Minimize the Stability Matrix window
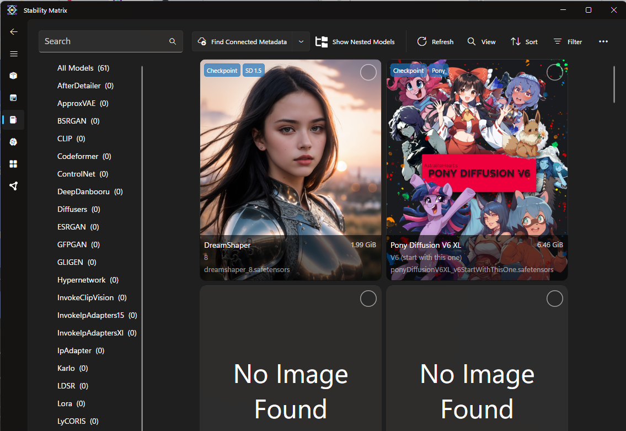Viewport: 626px width, 431px height. [563, 10]
